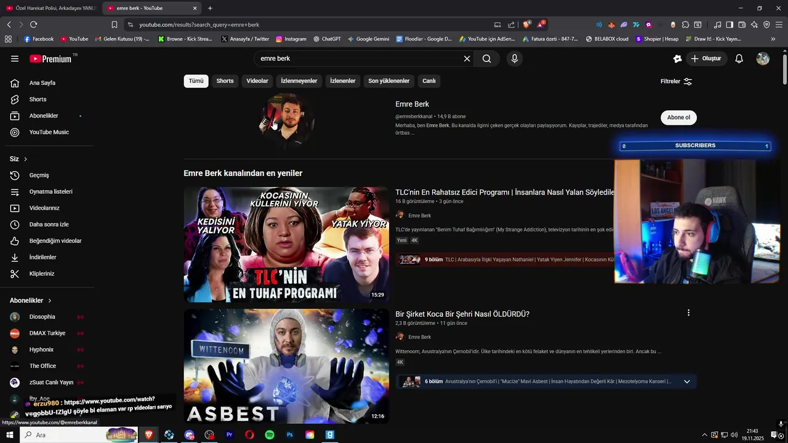Select the Videolar filter chip
The height and width of the screenshot is (443, 788).
click(257, 81)
